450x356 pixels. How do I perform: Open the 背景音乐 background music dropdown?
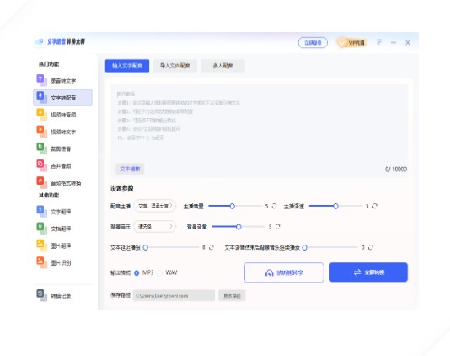point(155,227)
